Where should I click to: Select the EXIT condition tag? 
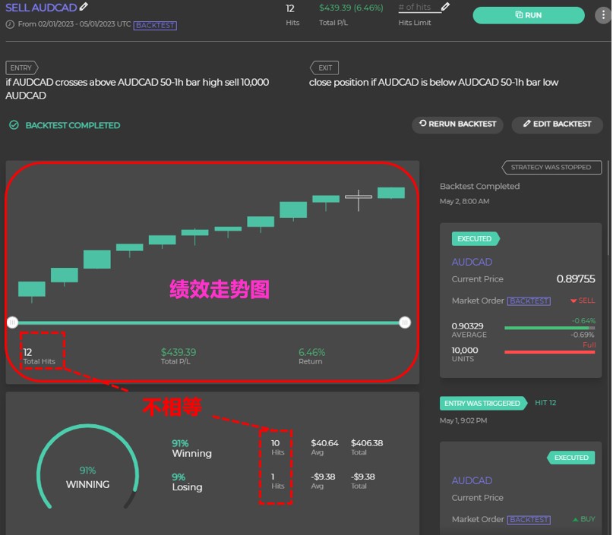click(324, 68)
